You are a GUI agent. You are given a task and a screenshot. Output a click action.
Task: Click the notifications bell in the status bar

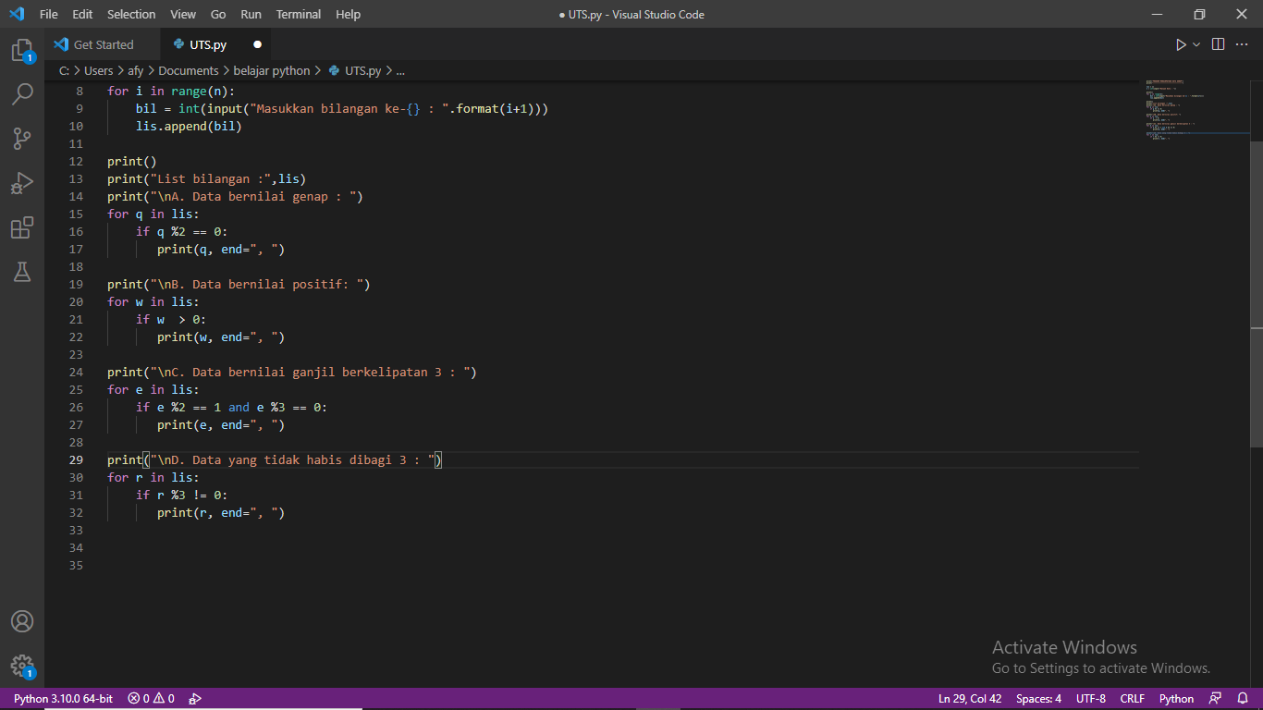pyautogui.click(x=1242, y=699)
